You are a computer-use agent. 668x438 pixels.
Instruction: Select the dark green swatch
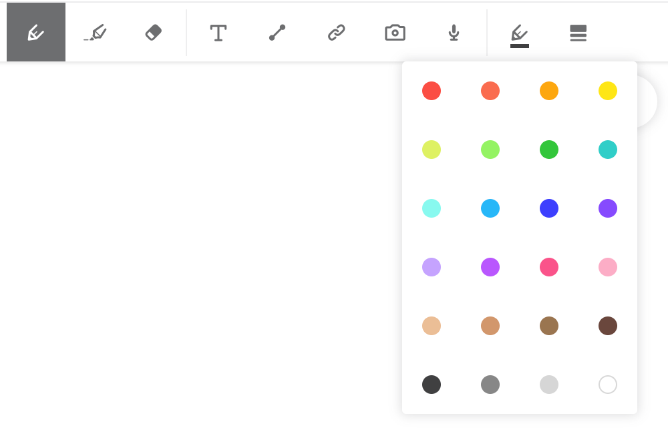pos(549,150)
